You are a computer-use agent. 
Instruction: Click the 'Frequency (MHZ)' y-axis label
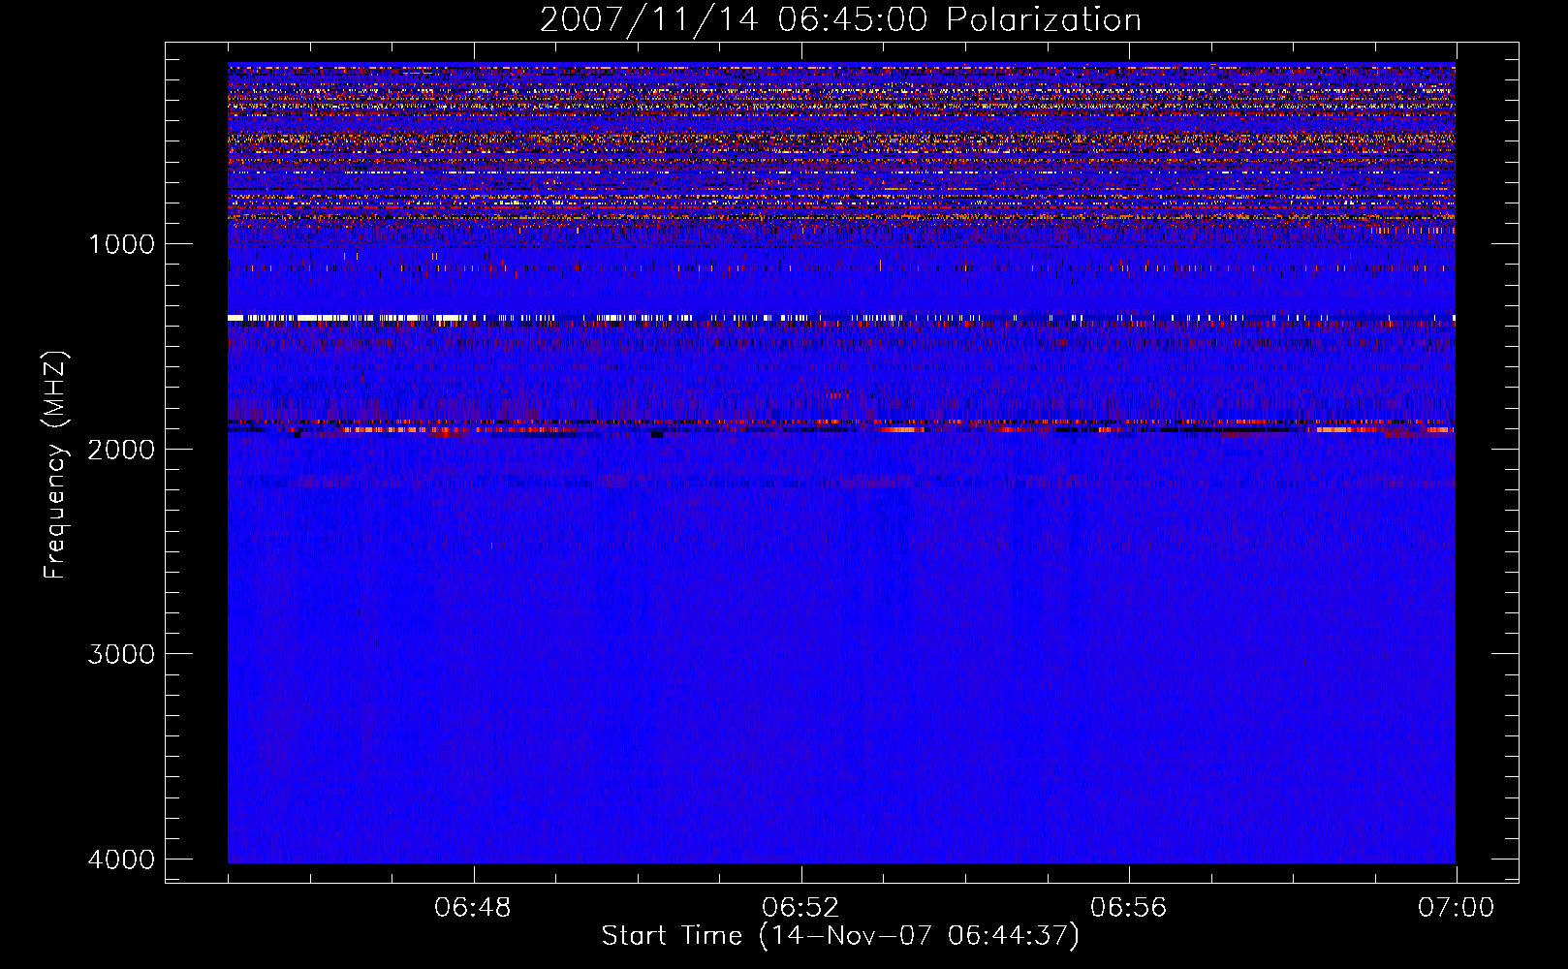(56, 465)
